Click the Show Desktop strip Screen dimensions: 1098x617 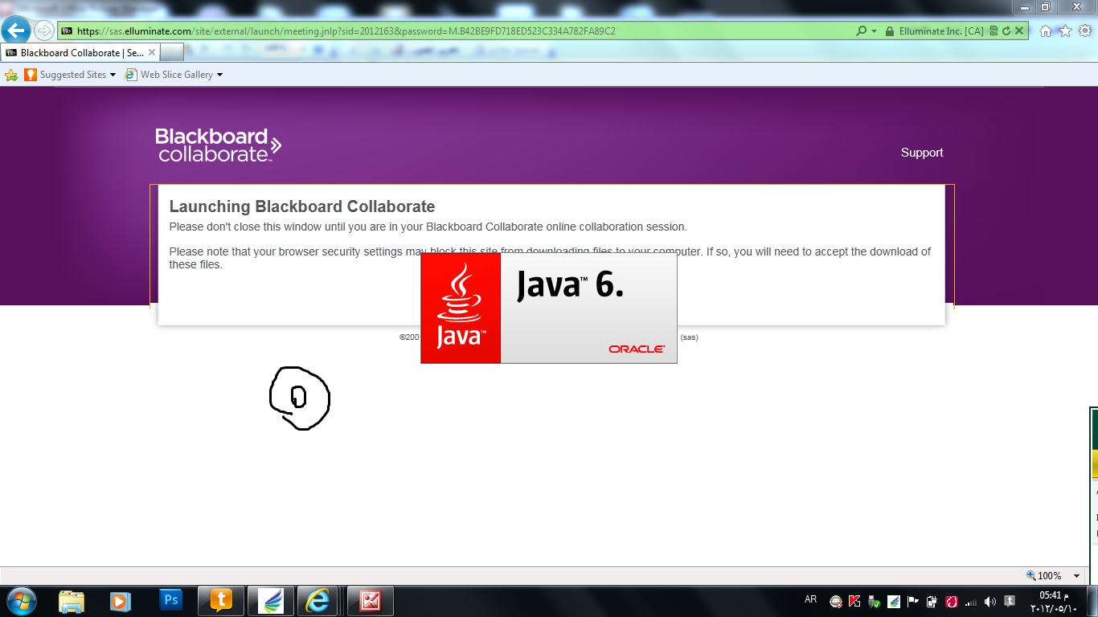tap(1092, 601)
